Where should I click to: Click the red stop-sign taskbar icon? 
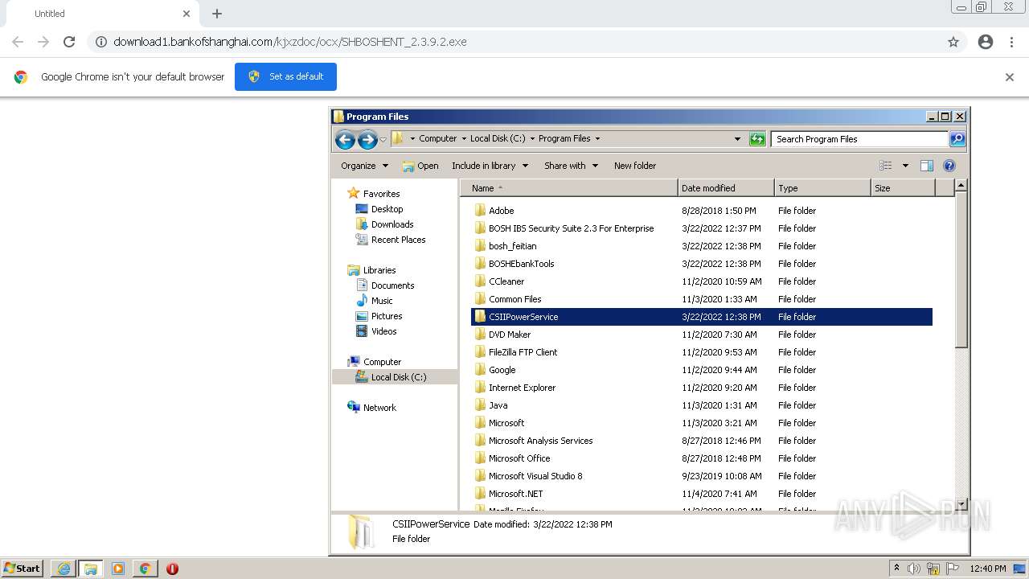(172, 569)
